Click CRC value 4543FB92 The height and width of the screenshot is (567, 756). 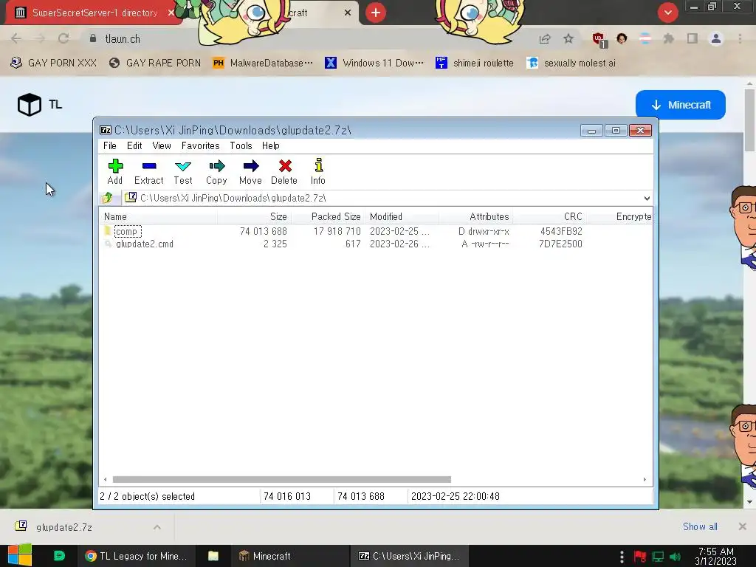pyautogui.click(x=561, y=231)
